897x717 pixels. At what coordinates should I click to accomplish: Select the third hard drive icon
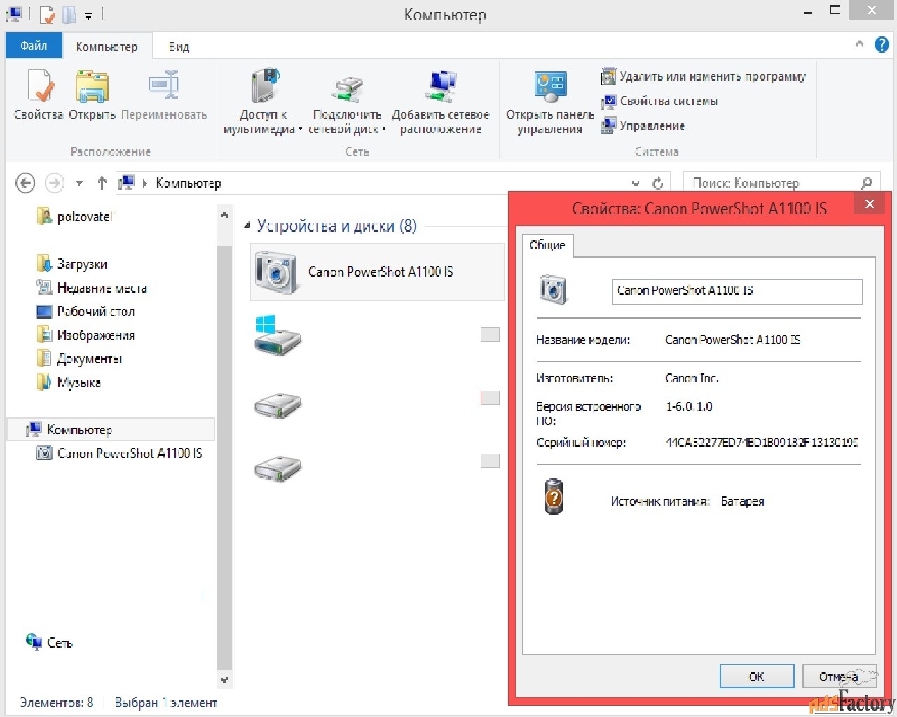[278, 468]
